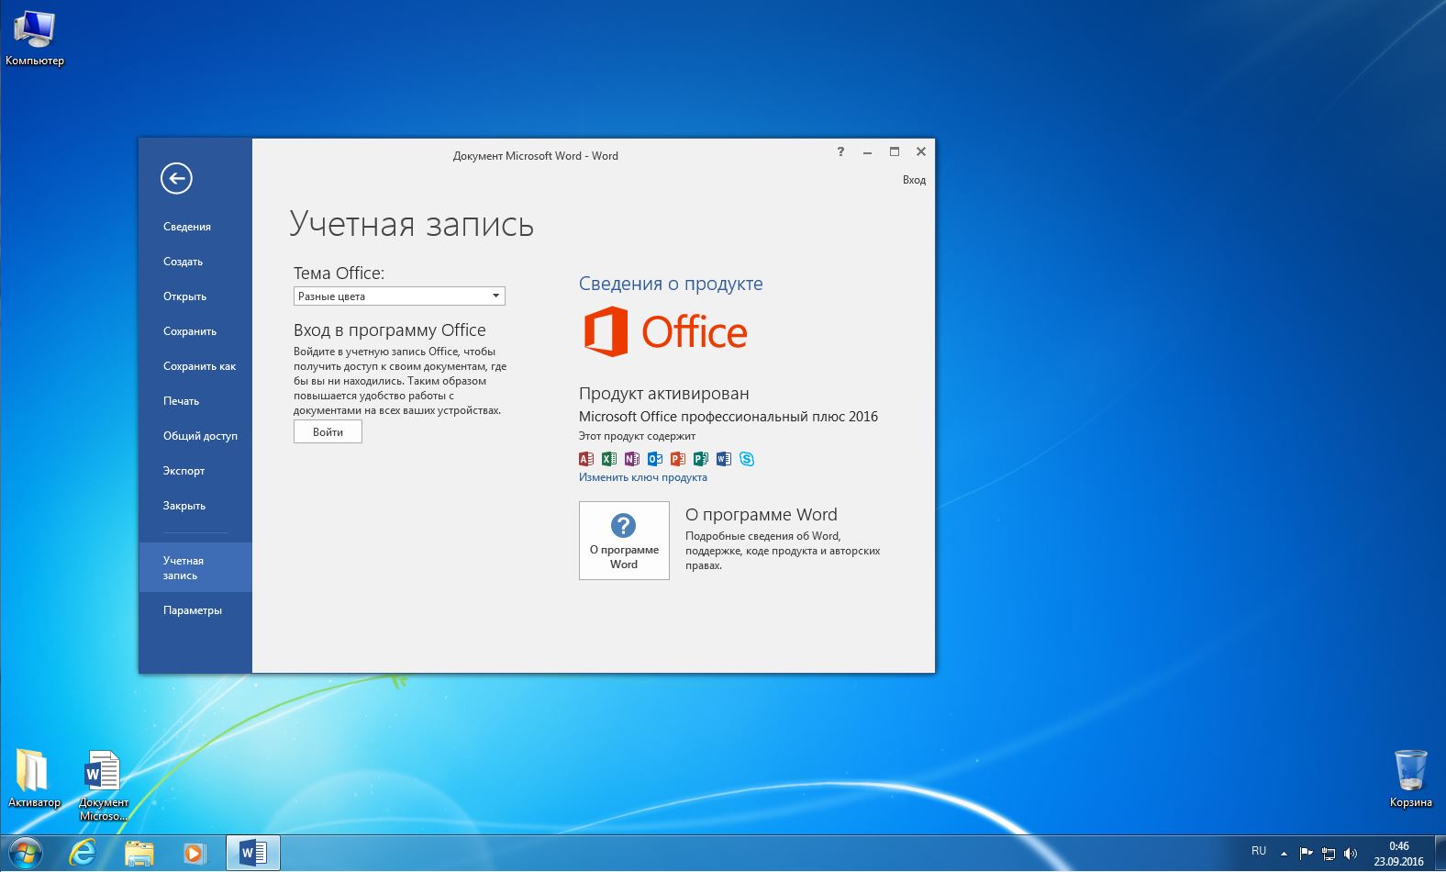Click the PowerPoint app icon
This screenshot has height=872, width=1446.
[x=678, y=459]
